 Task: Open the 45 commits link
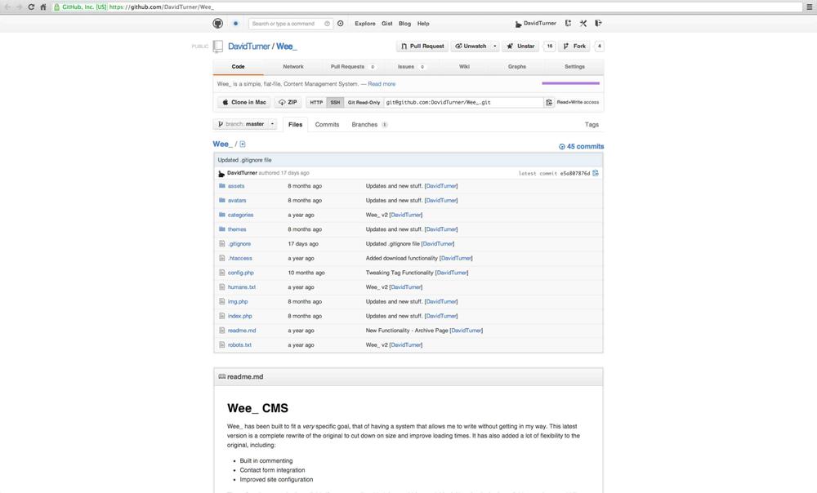point(581,146)
